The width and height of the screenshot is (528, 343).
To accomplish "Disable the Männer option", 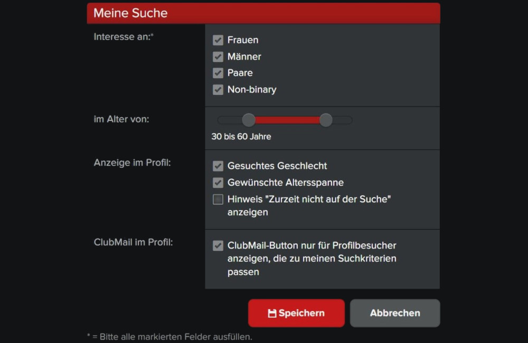I will [x=218, y=56].
